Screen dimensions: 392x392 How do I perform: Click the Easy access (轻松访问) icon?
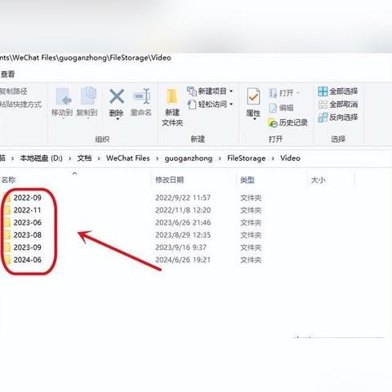192,105
